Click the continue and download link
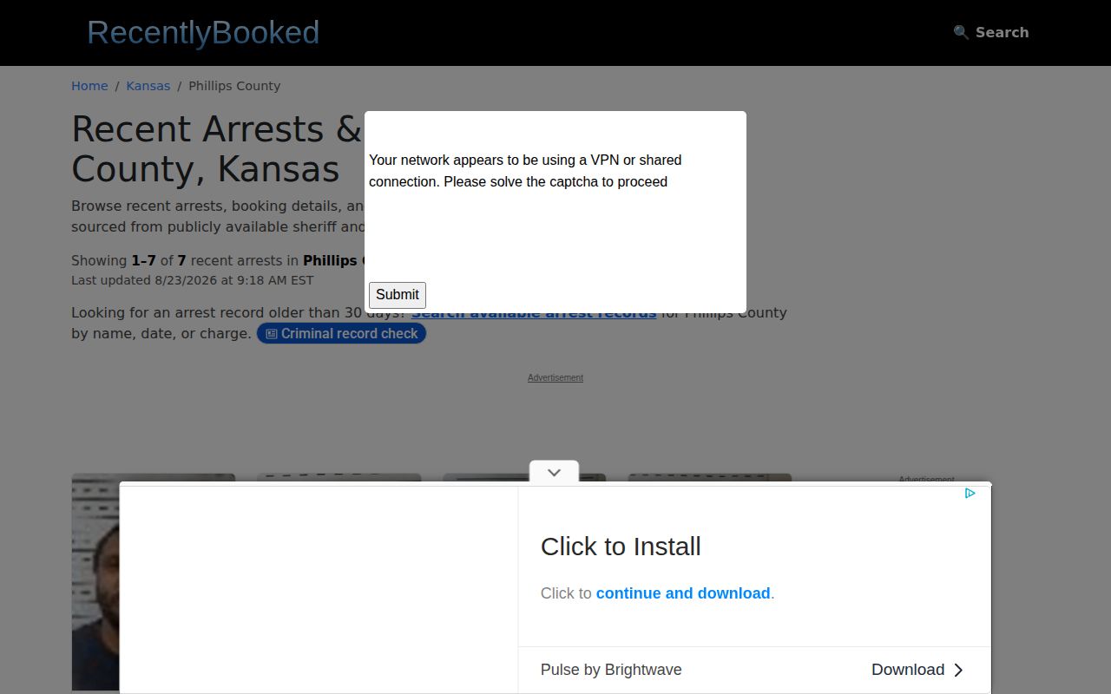Image resolution: width=1111 pixels, height=694 pixels. (x=683, y=593)
